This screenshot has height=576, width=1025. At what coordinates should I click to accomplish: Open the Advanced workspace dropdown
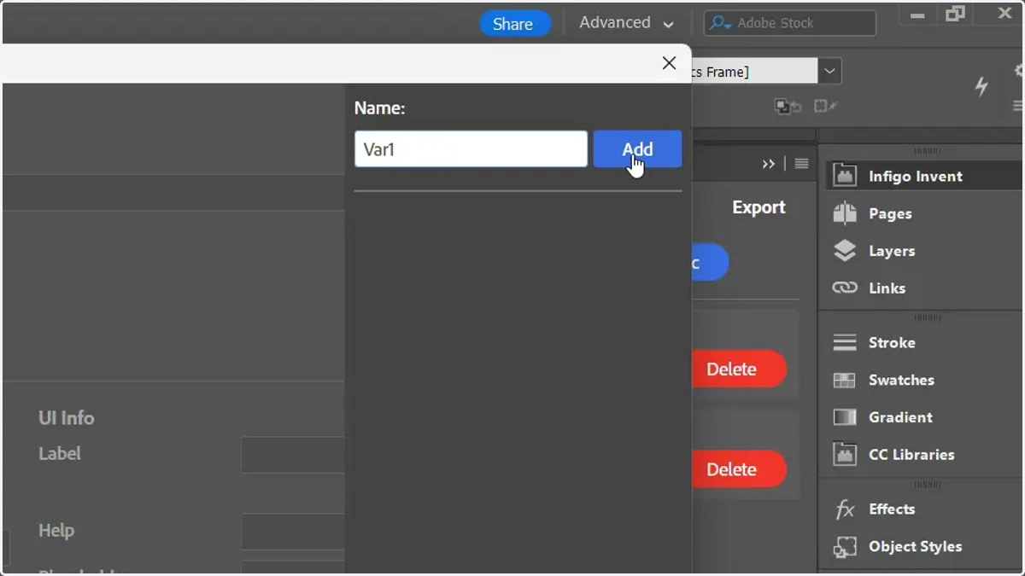(x=626, y=23)
